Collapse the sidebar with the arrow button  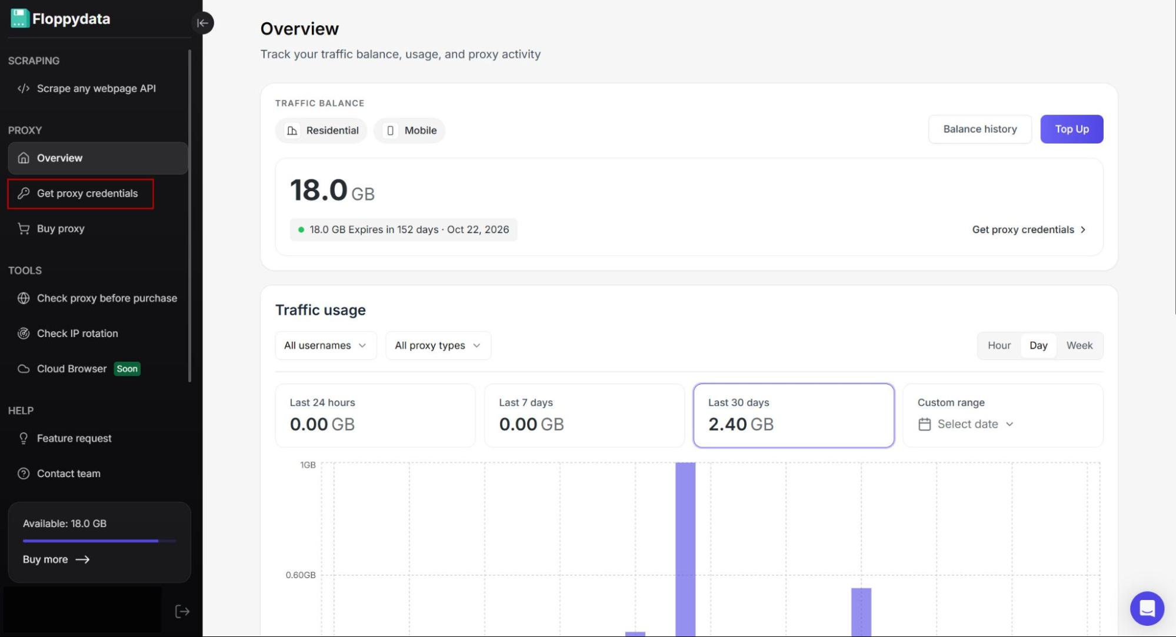pos(202,23)
